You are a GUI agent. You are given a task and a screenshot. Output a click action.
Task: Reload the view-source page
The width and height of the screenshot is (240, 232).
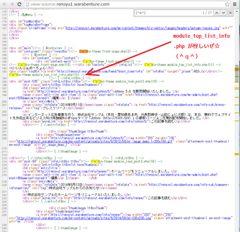pos(19,4)
